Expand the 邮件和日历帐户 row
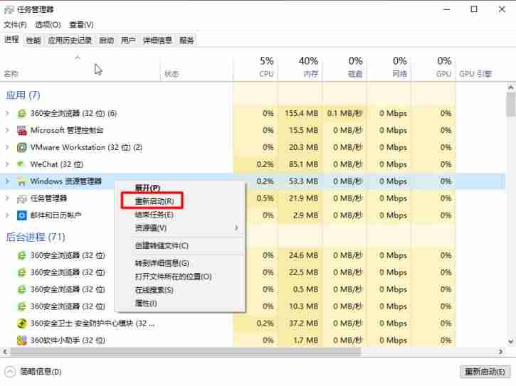 point(7,215)
